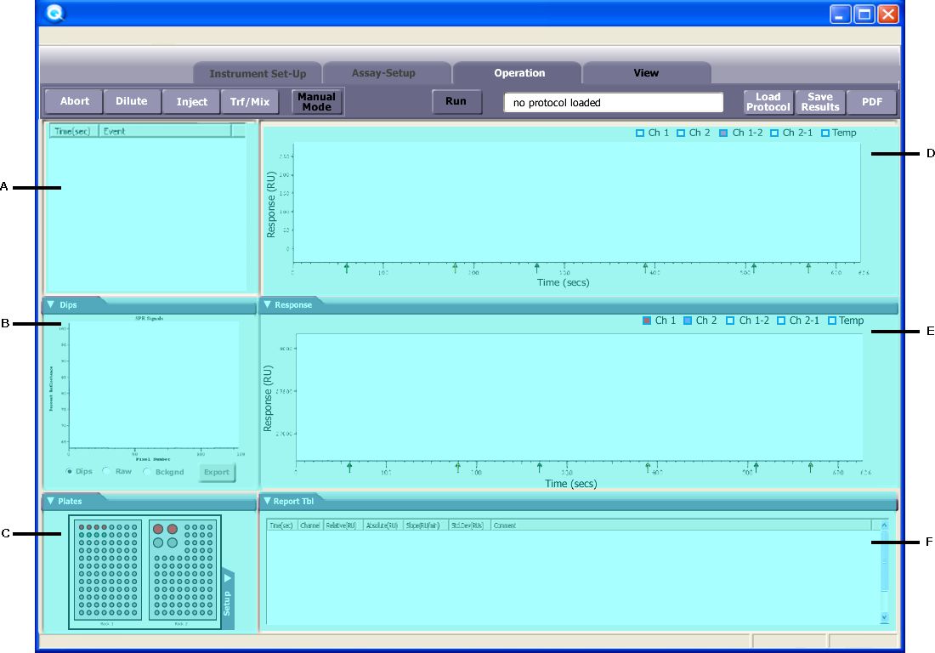The image size is (935, 653).
Task: Start an injection with the Inject button
Action: (x=192, y=102)
